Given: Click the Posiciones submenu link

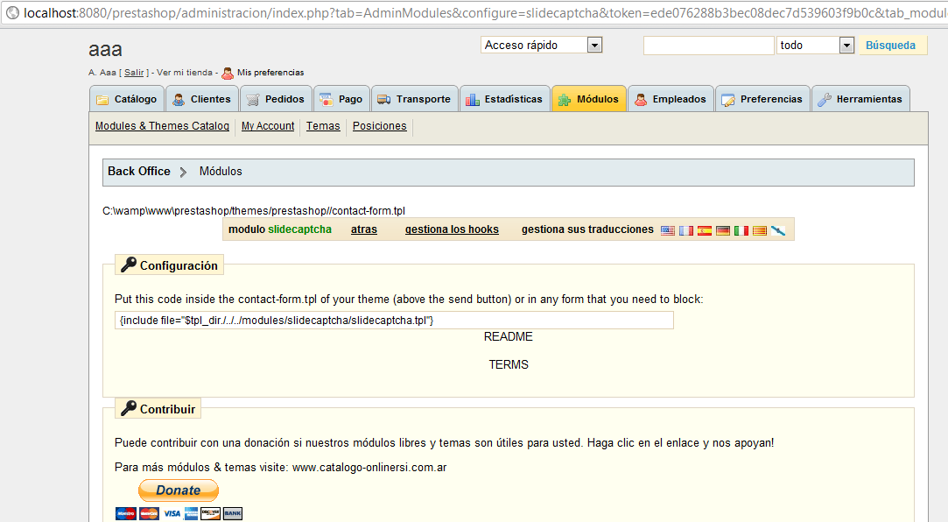Looking at the screenshot, I should coord(379,126).
